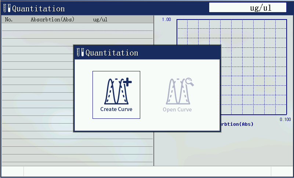Click the 1.00 Y-axis maximum label
This screenshot has height=178, width=294.
tap(167, 19)
